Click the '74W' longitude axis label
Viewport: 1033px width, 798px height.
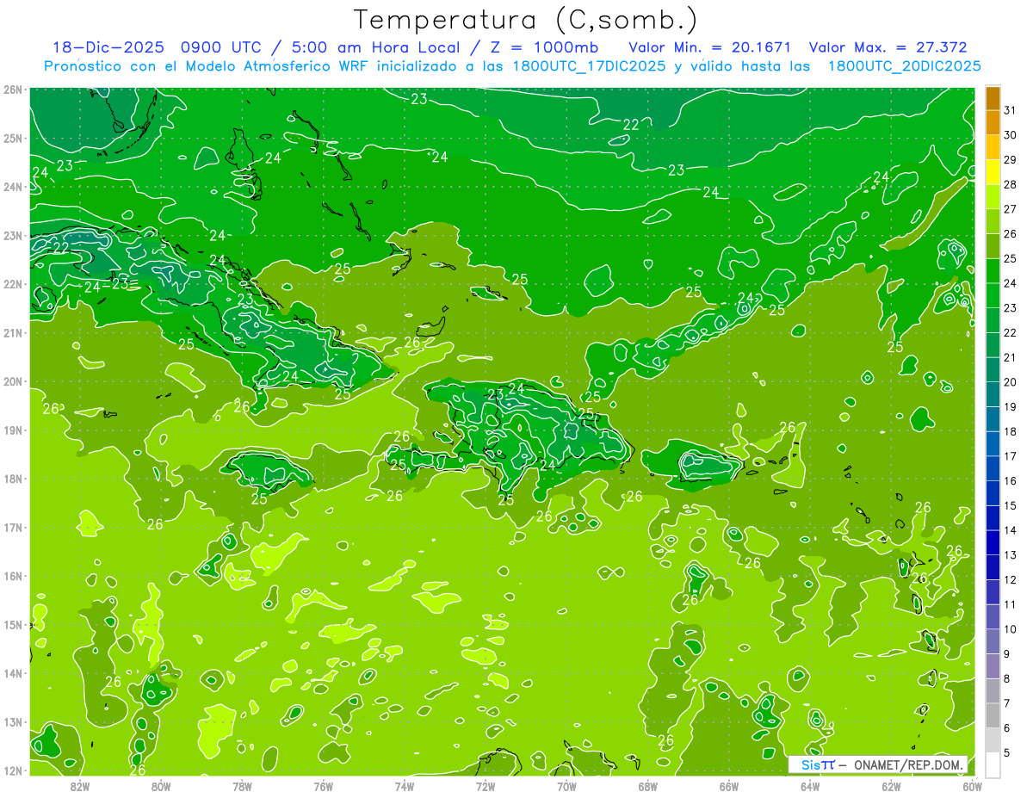[x=405, y=786]
